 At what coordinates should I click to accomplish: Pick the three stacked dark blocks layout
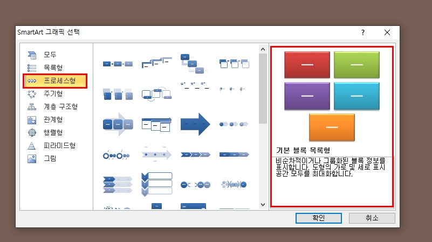click(118, 94)
